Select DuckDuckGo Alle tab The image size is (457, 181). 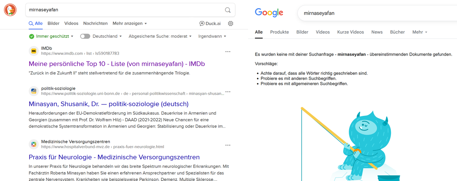click(x=36, y=24)
